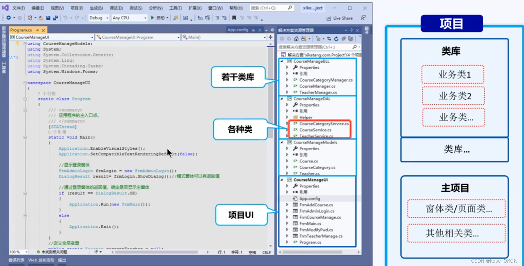Click the New Project toolbar icon
The image size is (524, 266).
[x=30, y=18]
